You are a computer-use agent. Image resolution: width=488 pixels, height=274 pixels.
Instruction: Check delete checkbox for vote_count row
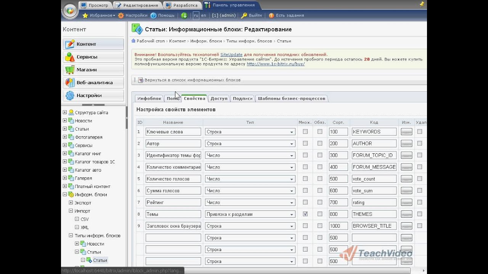pyautogui.click(x=420, y=178)
